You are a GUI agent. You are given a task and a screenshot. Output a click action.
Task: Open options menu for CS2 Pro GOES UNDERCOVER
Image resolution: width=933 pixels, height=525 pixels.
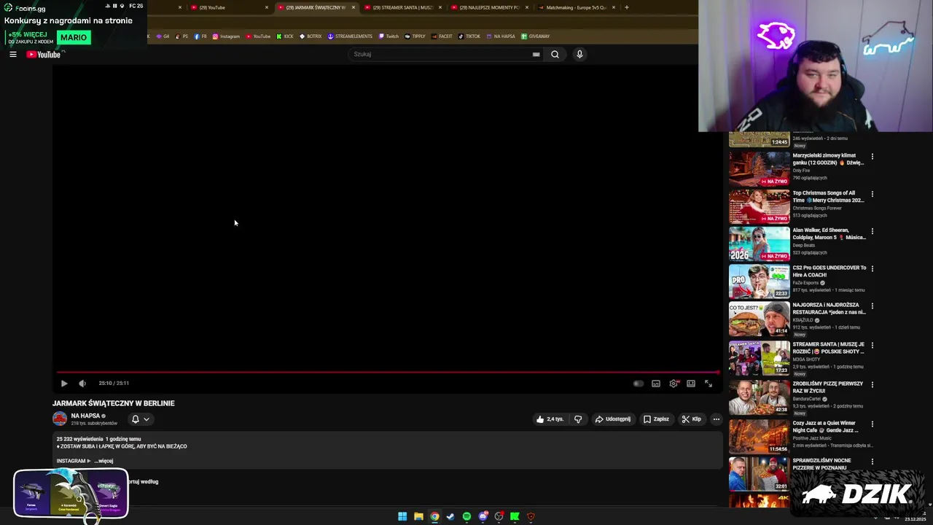point(872,268)
